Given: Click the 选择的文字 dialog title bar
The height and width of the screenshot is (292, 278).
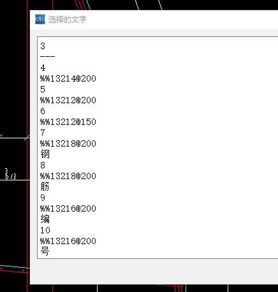Looking at the screenshot, I should 154,20.
